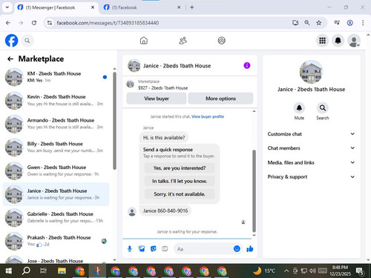Image resolution: width=371 pixels, height=278 pixels.
Task: Choose a GIF icon
Action: pos(165,249)
